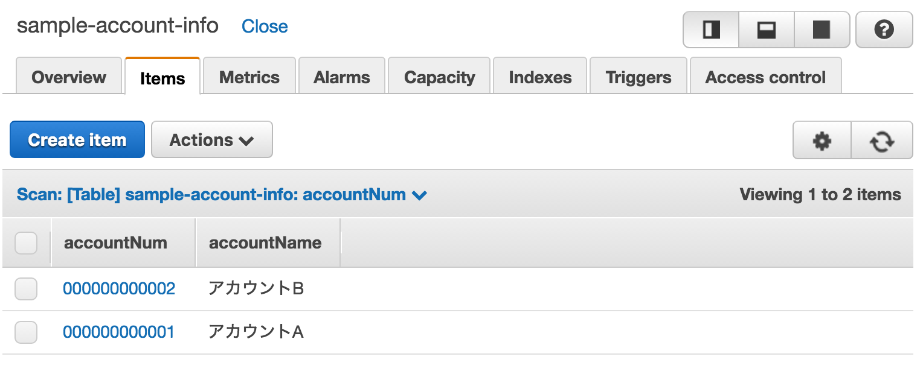The width and height of the screenshot is (923, 380).
Task: Open table settings gear icon
Action: tap(822, 141)
